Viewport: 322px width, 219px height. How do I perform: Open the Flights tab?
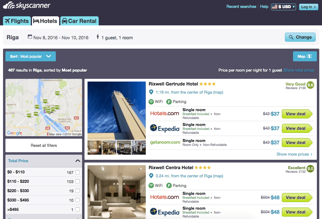click(17, 21)
